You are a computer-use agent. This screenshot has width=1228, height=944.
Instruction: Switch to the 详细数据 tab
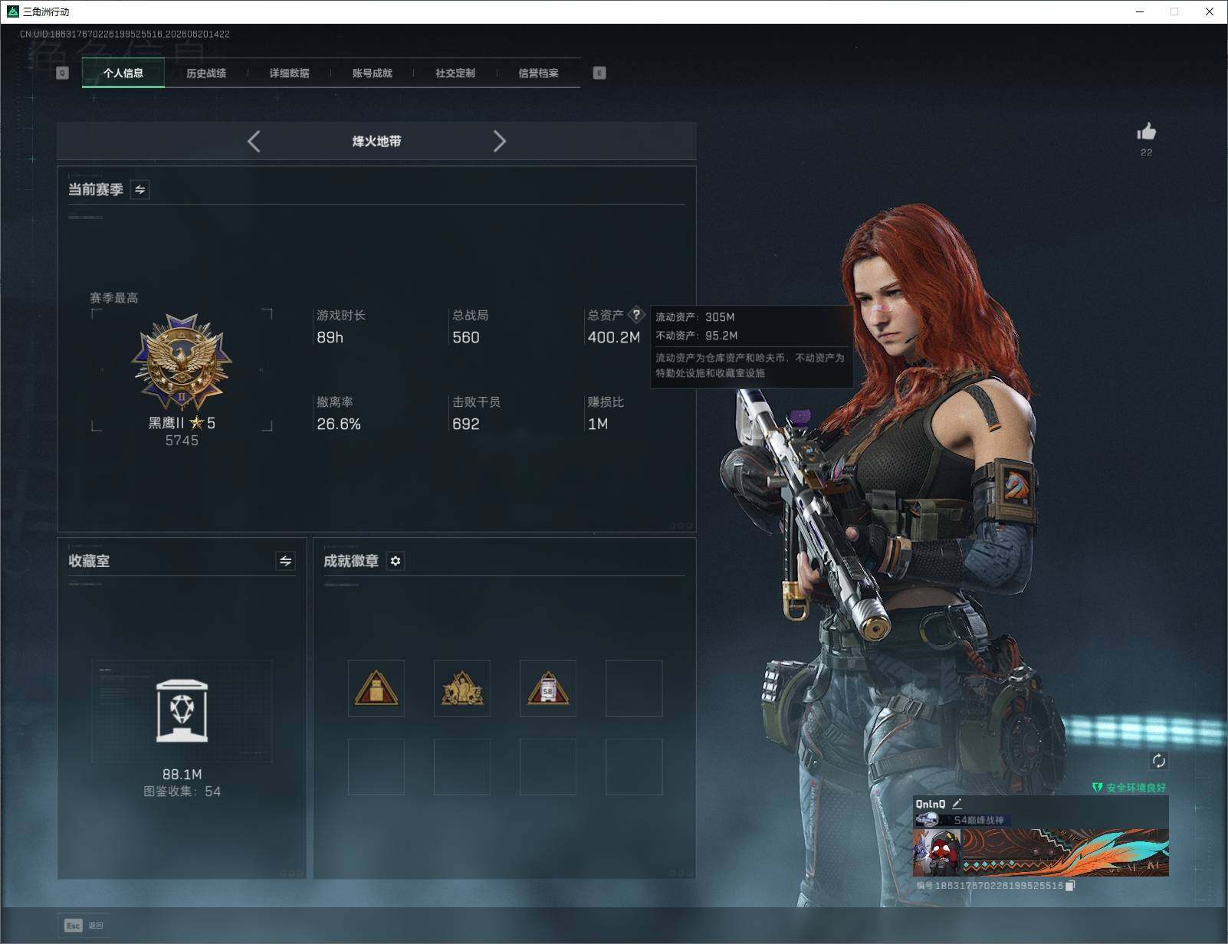pyautogui.click(x=289, y=73)
